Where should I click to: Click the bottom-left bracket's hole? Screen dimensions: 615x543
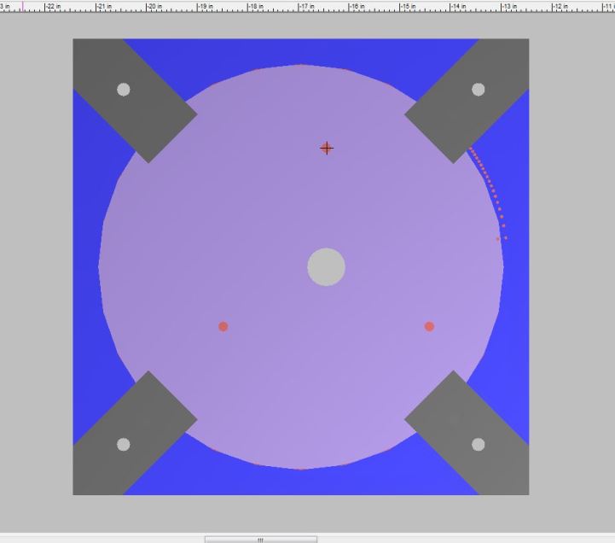tap(124, 445)
